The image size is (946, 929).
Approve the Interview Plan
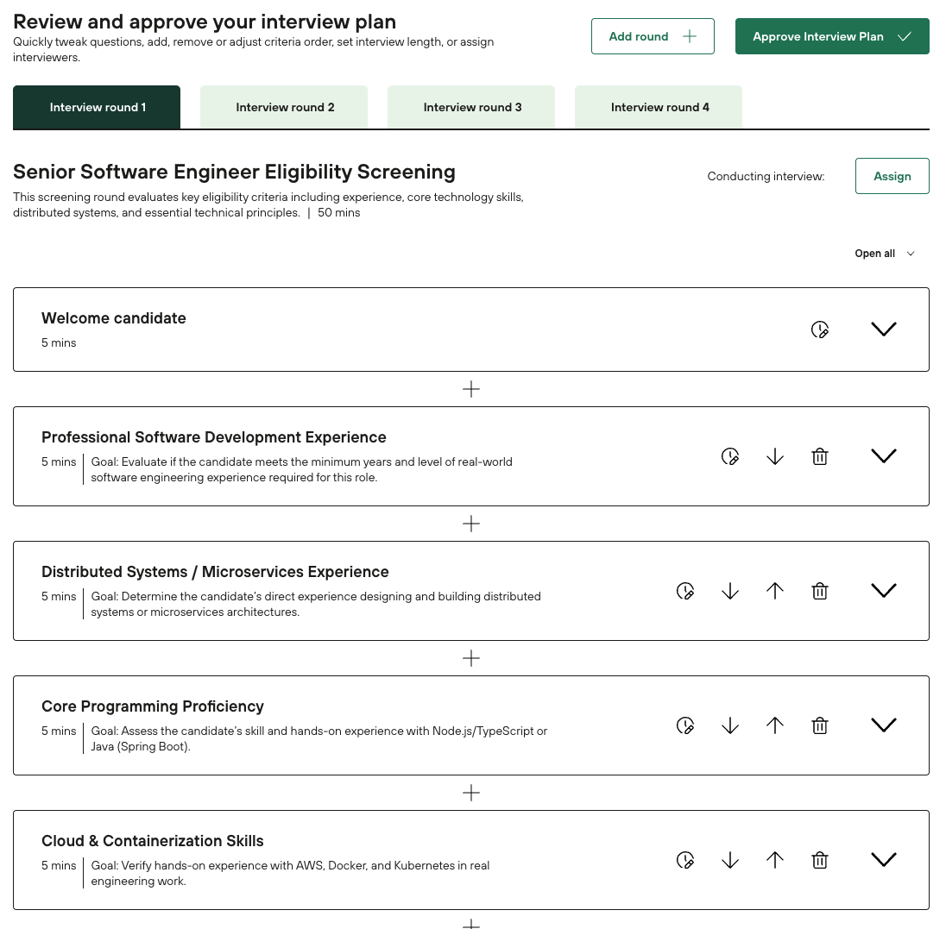[832, 36]
